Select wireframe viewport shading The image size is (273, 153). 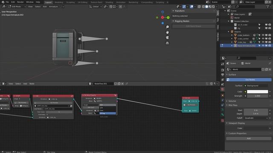[x=203, y=7]
